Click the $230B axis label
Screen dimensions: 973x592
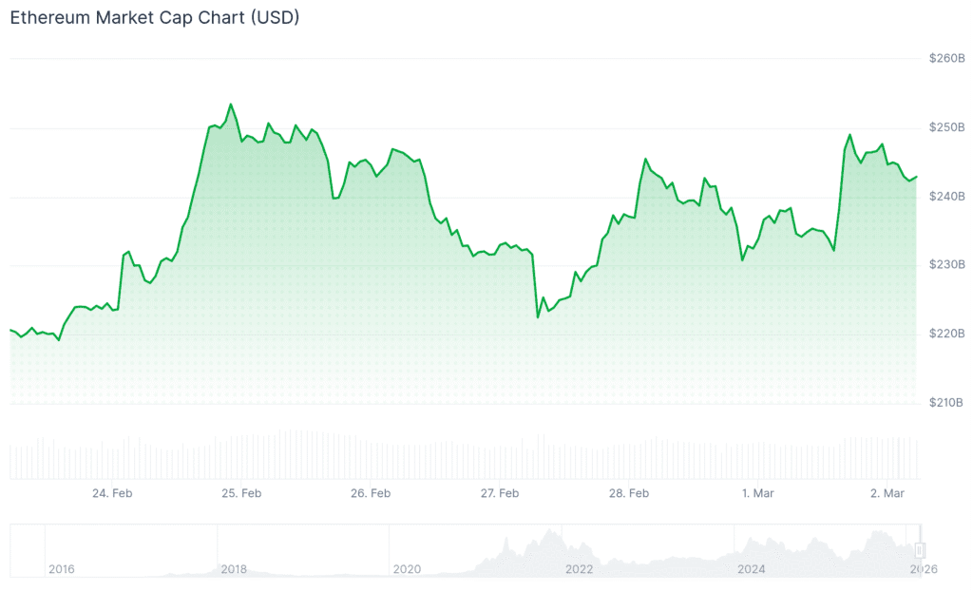pyautogui.click(x=946, y=265)
